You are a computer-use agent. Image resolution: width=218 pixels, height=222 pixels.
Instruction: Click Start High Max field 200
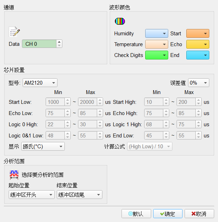click(x=186, y=102)
